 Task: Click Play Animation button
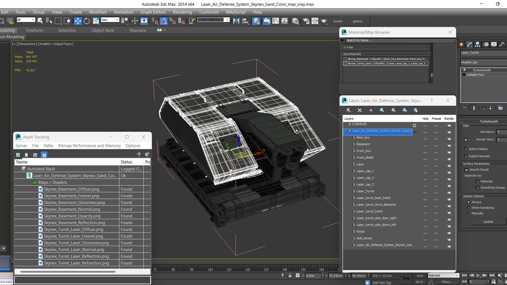478,275
